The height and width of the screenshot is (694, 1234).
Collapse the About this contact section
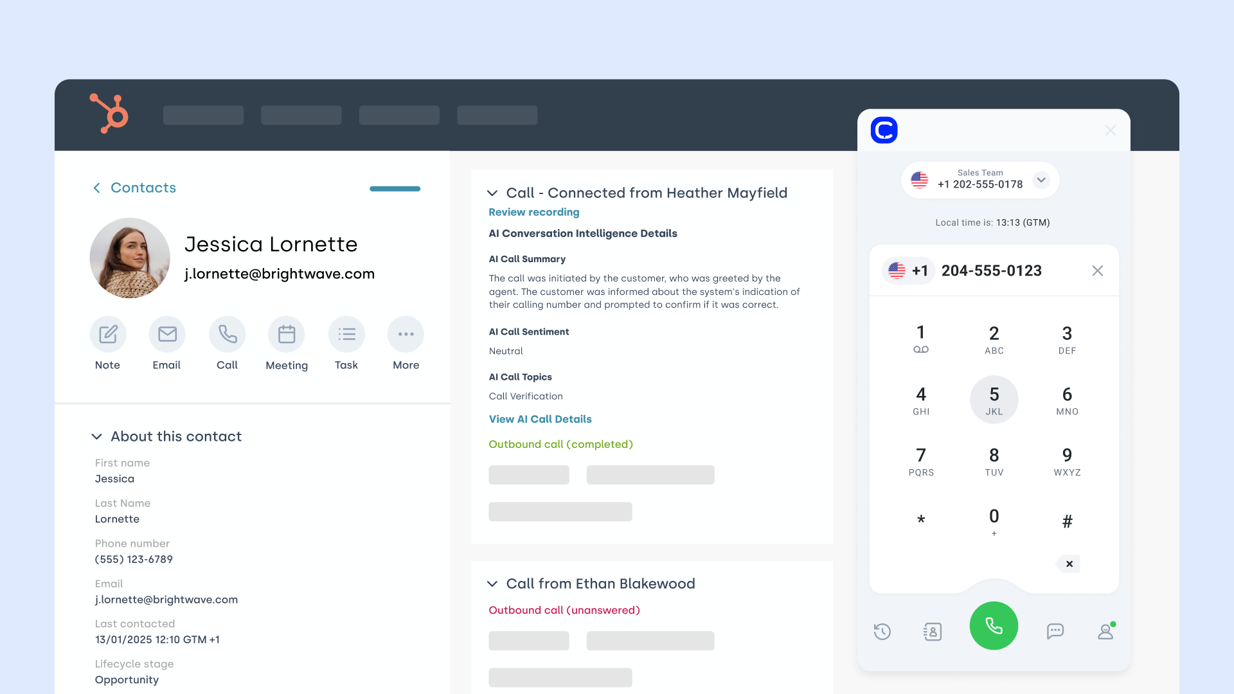pos(96,437)
